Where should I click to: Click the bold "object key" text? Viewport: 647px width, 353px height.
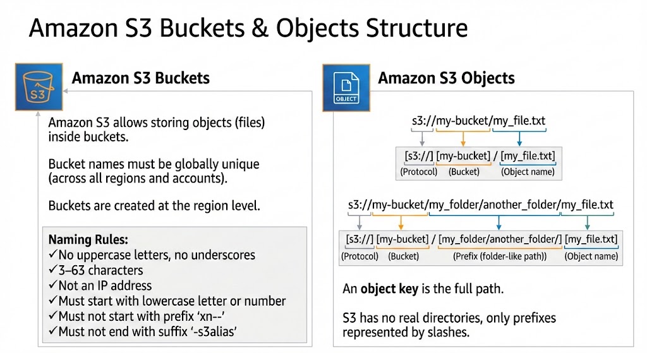tap(389, 290)
